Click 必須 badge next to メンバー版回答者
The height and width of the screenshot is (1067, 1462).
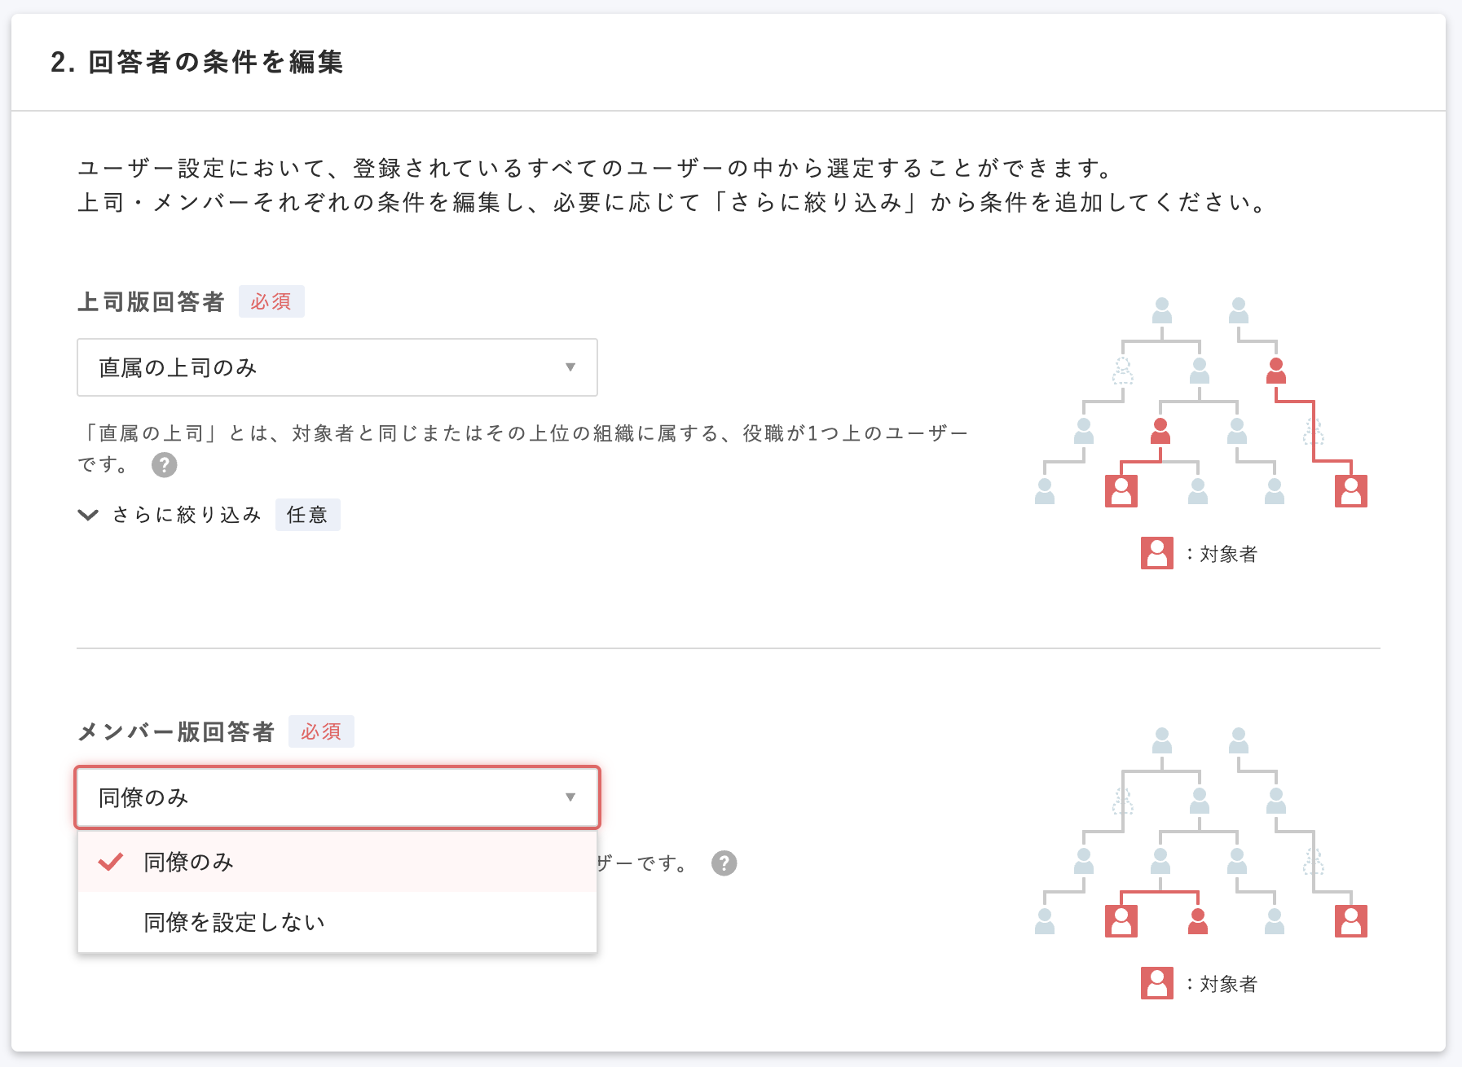[x=321, y=731]
